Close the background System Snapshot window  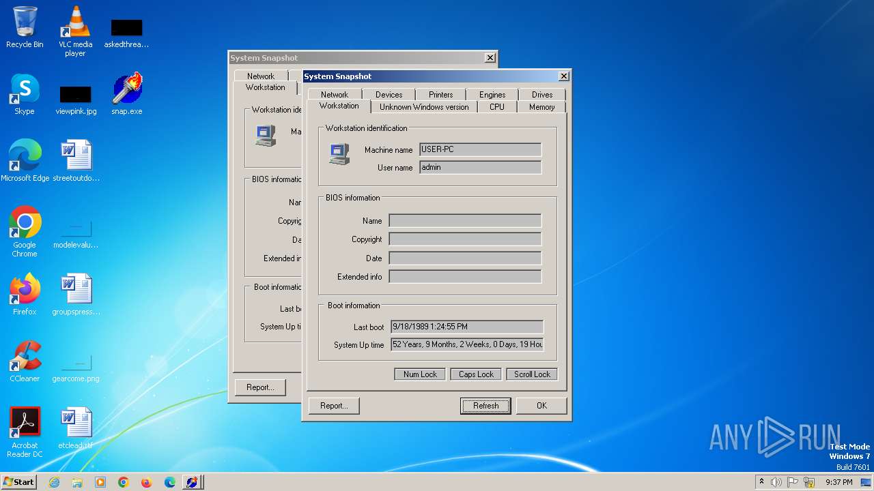click(x=490, y=58)
